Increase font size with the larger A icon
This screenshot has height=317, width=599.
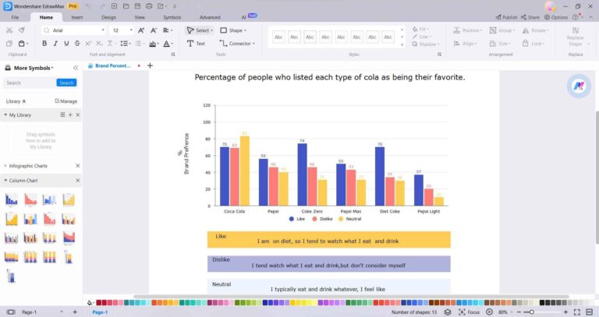141,30
